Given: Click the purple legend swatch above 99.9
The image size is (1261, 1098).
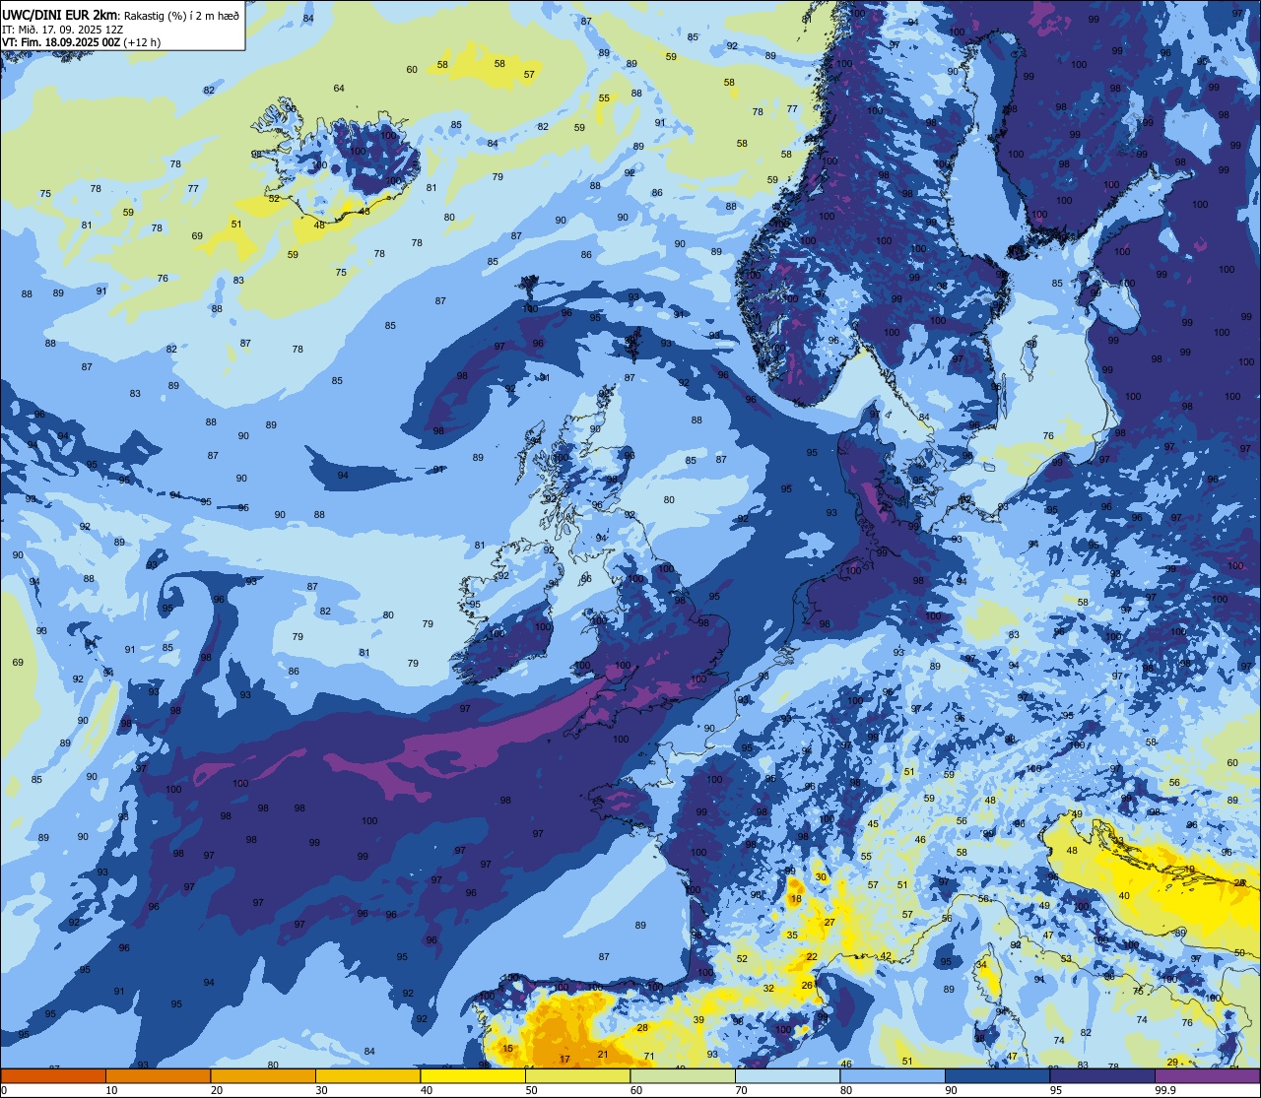Looking at the screenshot, I should pyautogui.click(x=1207, y=1075).
